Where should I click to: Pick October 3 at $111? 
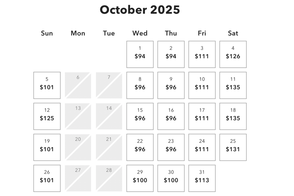click(x=202, y=54)
